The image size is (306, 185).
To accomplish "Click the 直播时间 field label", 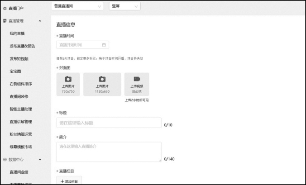I will 67,36.
